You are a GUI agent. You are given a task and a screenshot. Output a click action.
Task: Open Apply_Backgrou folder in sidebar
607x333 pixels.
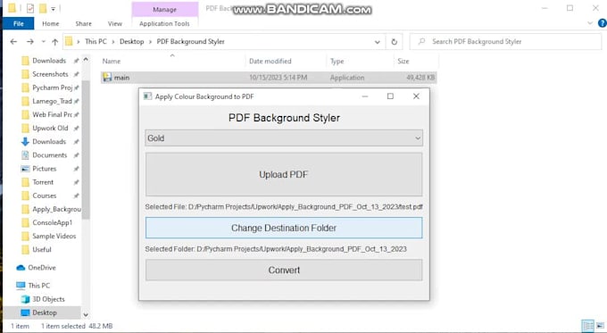point(56,209)
